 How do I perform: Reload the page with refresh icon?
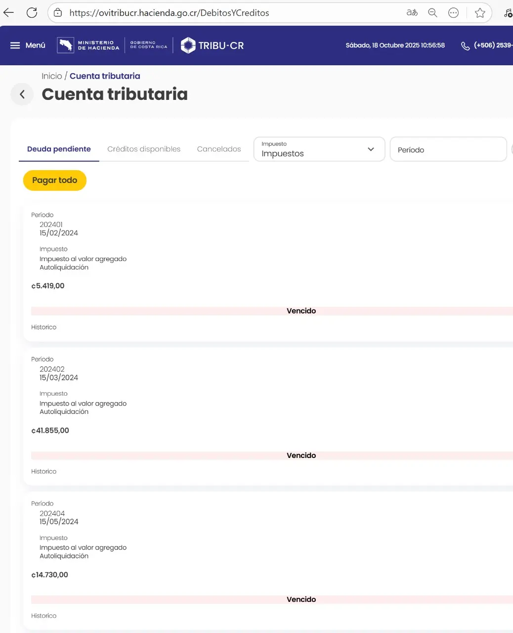(32, 13)
